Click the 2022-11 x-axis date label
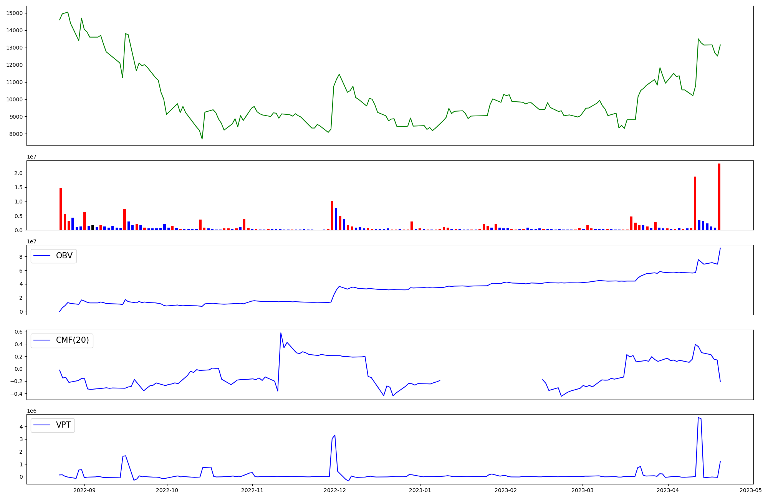Image resolution: width=768 pixels, height=499 pixels. (252, 490)
